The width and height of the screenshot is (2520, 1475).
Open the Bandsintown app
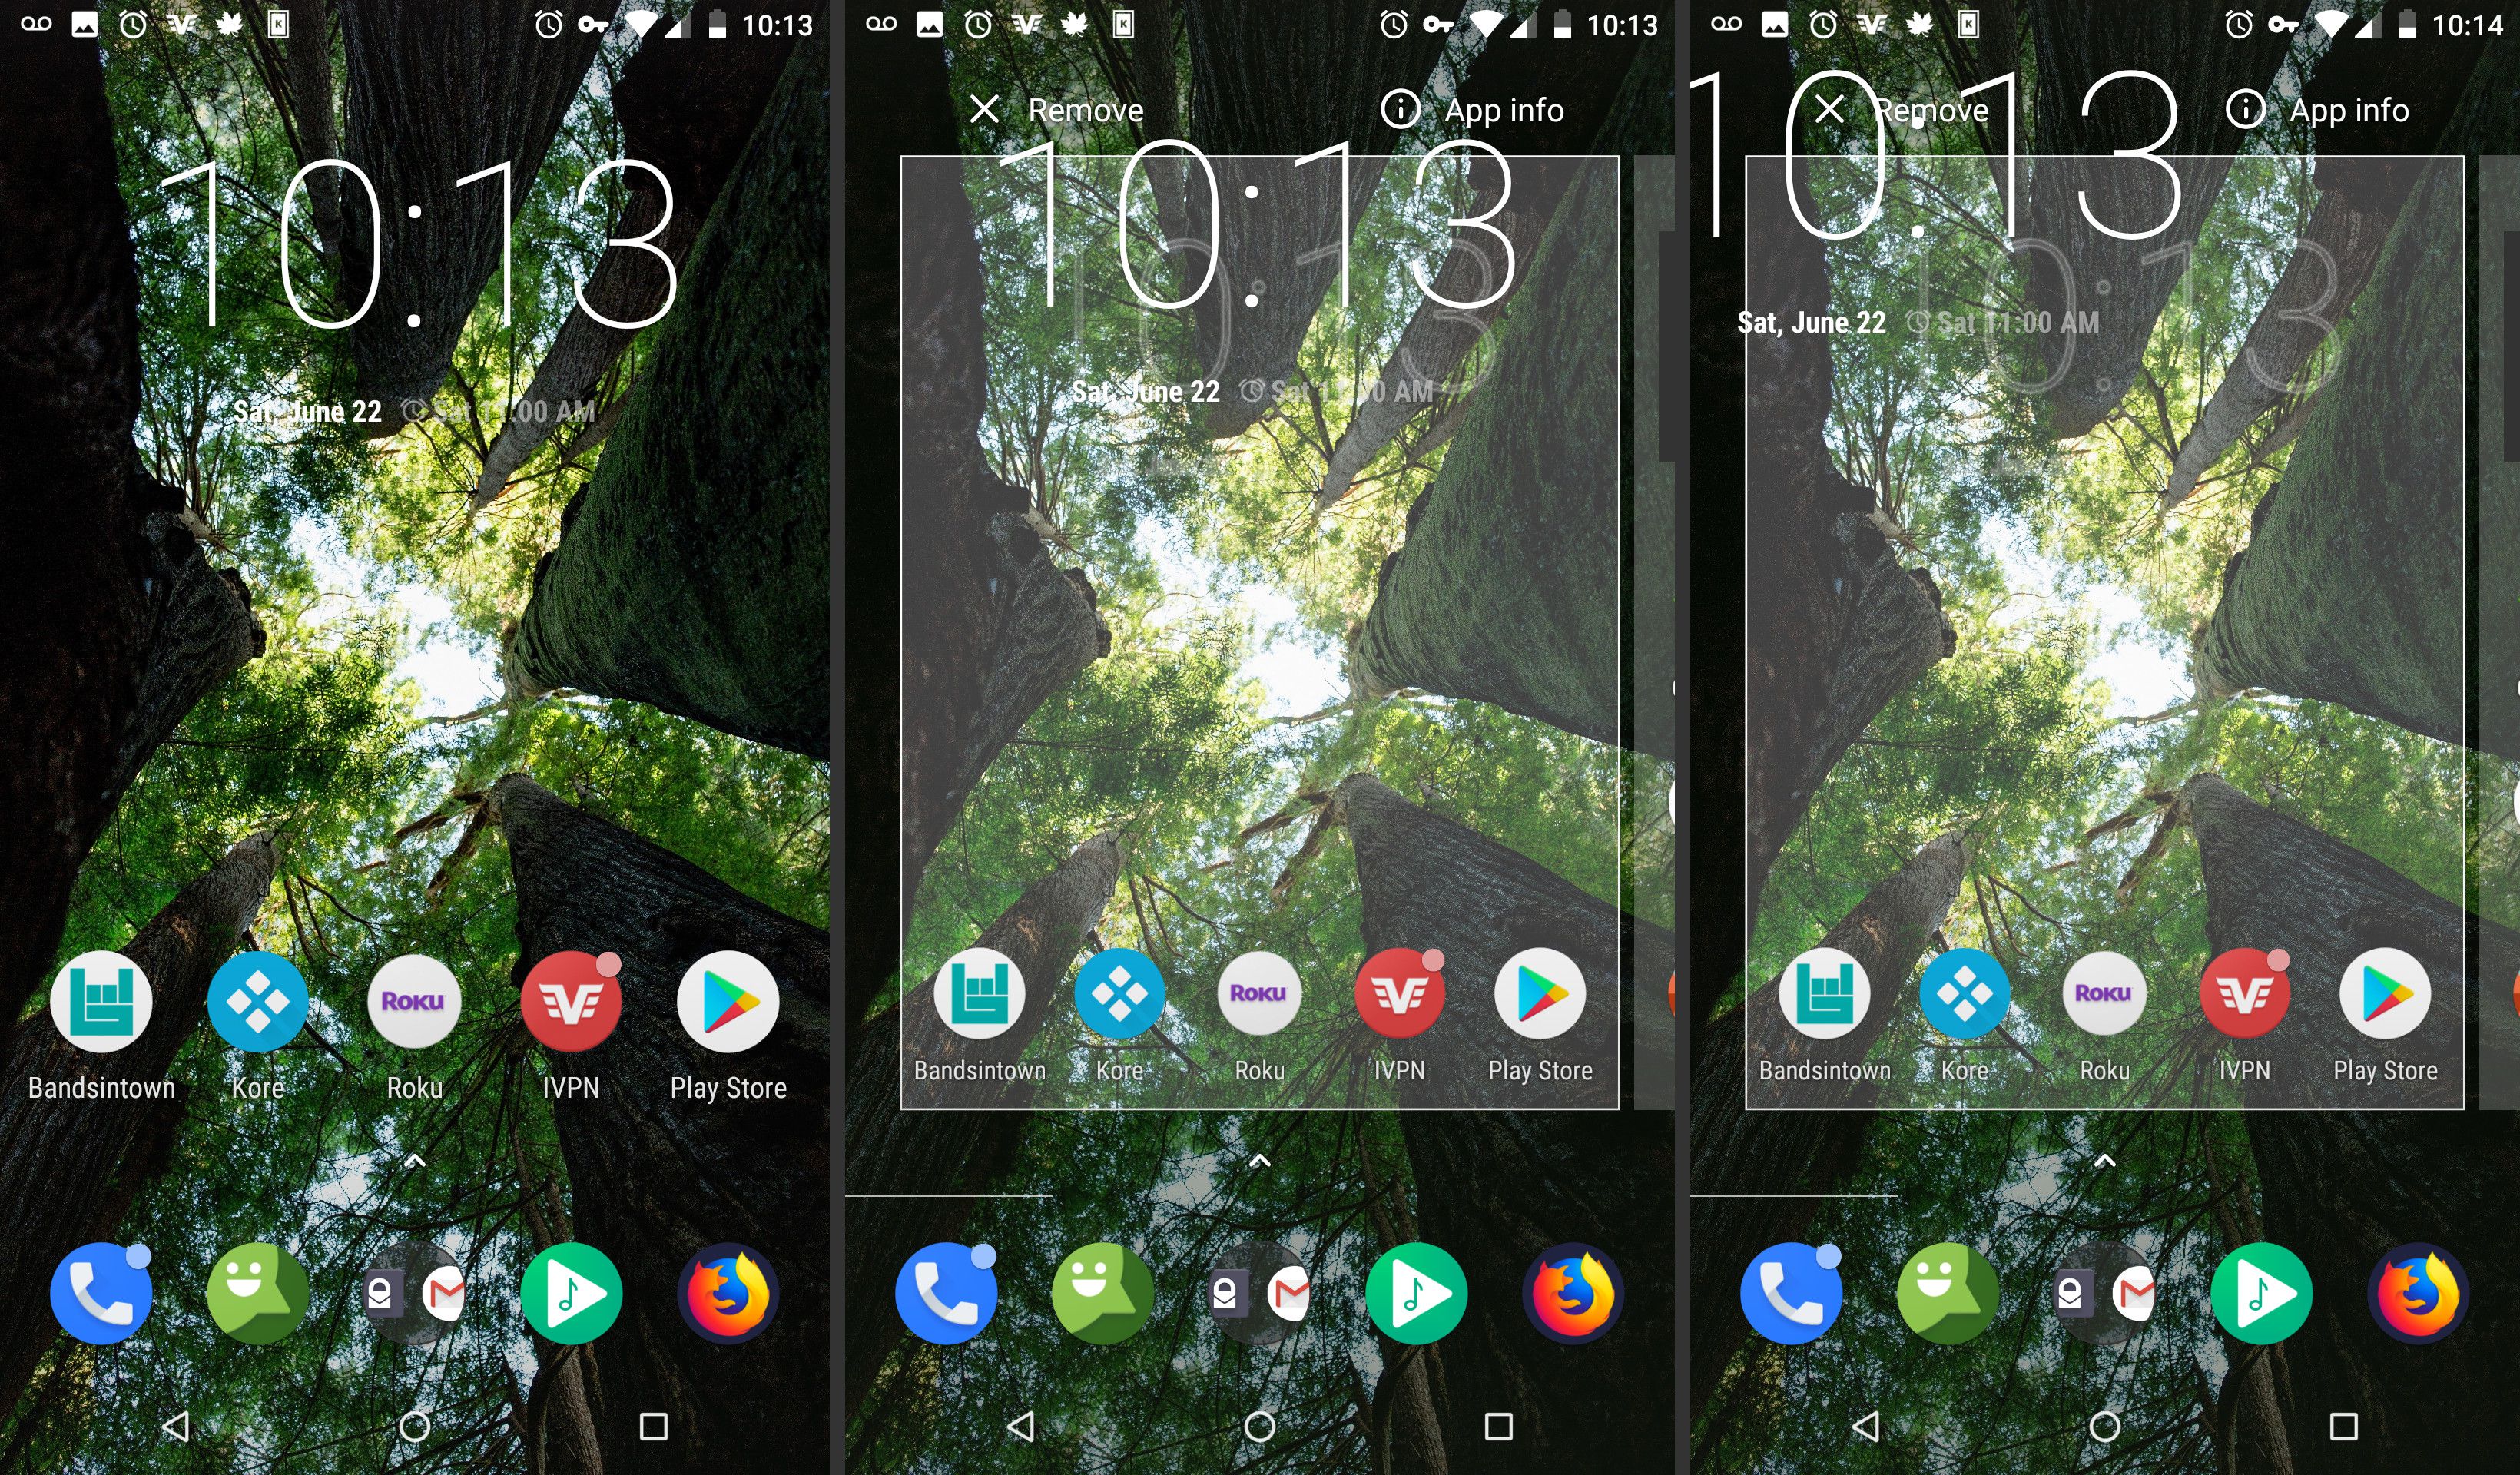pyautogui.click(x=100, y=1004)
